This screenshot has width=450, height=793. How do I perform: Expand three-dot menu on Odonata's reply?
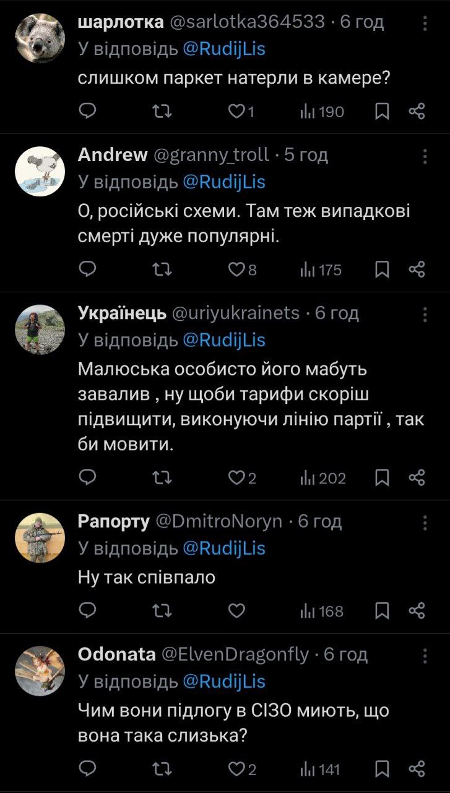425,655
